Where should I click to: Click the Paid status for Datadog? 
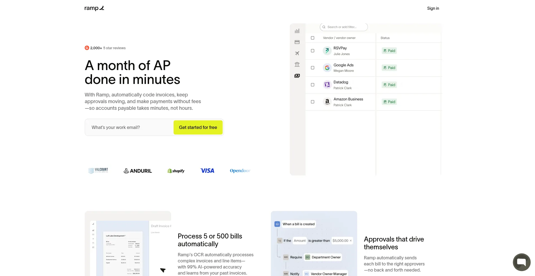(x=389, y=85)
